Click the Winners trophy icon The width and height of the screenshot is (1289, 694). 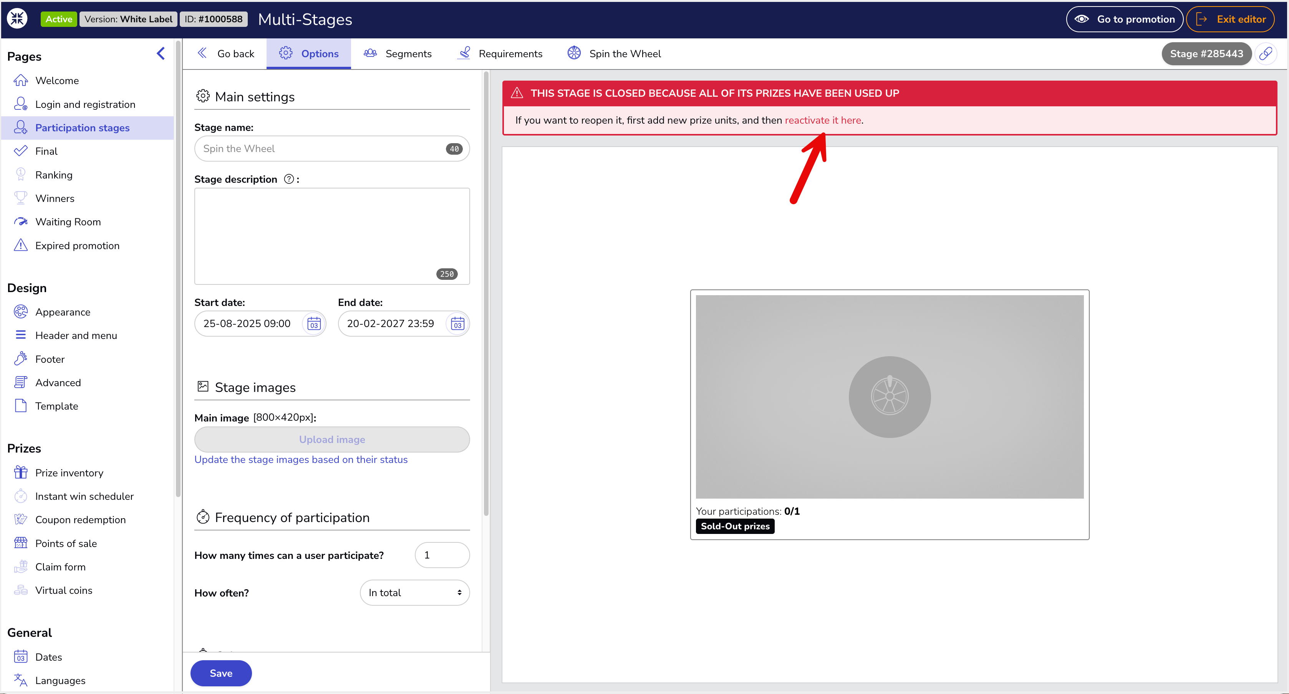[20, 198]
